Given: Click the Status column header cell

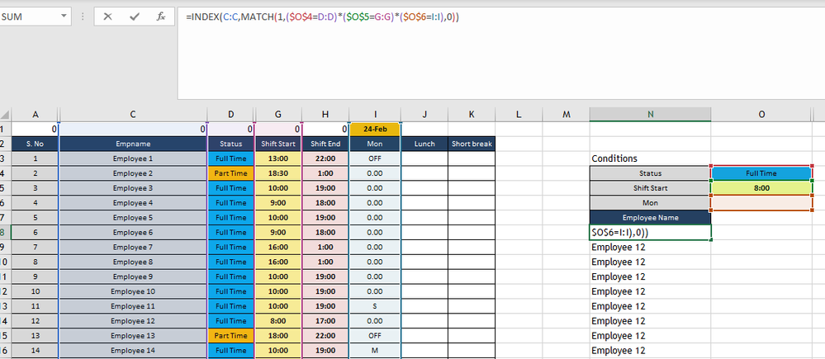Looking at the screenshot, I should coord(231,144).
